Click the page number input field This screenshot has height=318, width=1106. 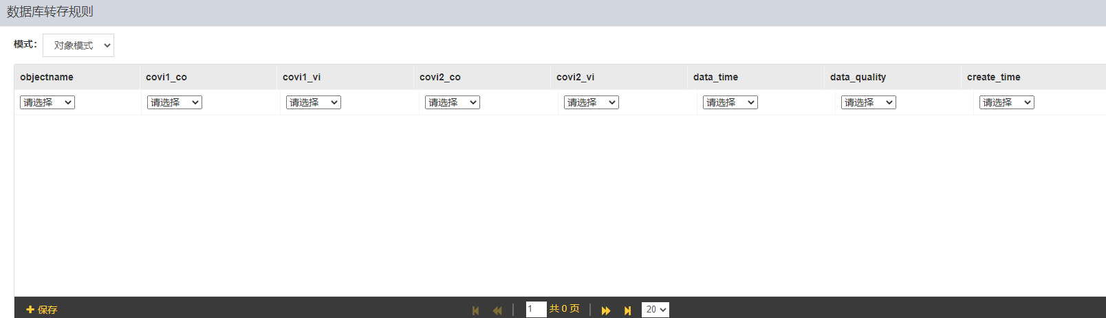pos(536,309)
